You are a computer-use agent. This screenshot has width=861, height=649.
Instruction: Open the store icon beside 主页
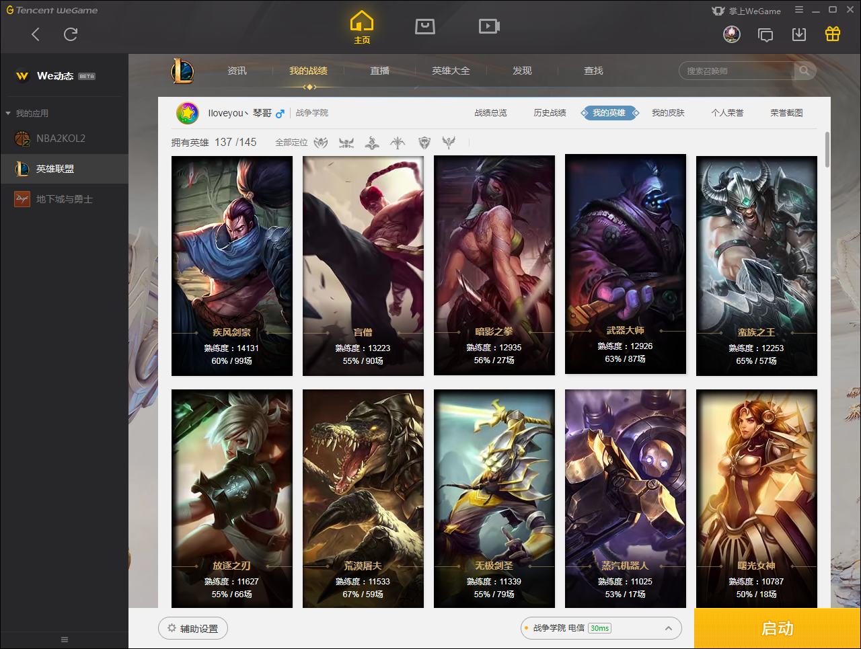click(425, 26)
